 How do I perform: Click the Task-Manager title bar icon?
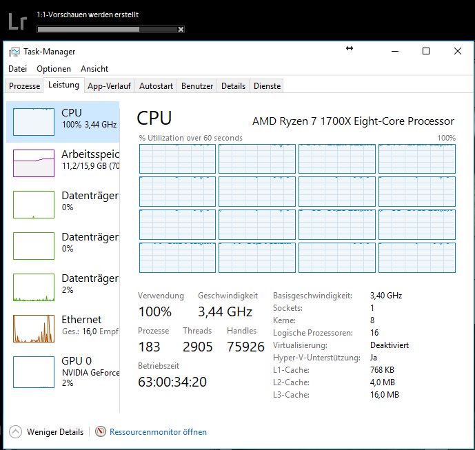click(x=14, y=52)
